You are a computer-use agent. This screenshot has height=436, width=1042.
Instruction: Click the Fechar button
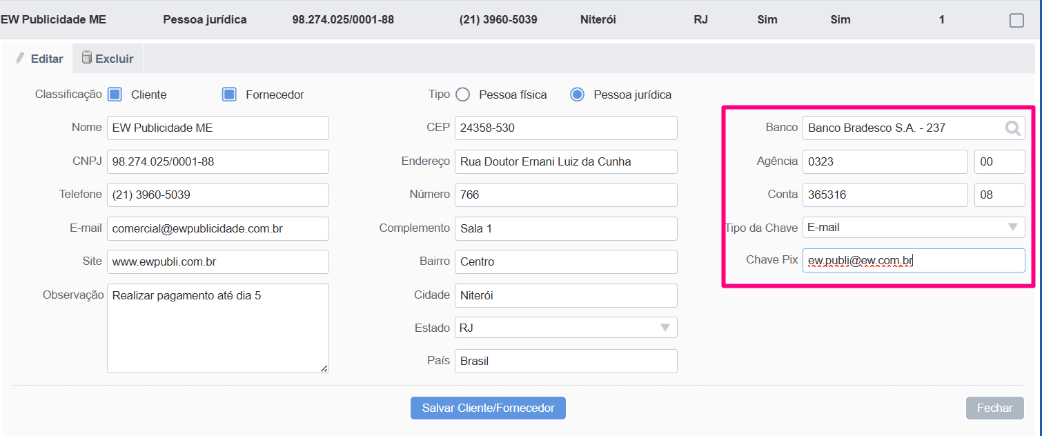(x=994, y=408)
